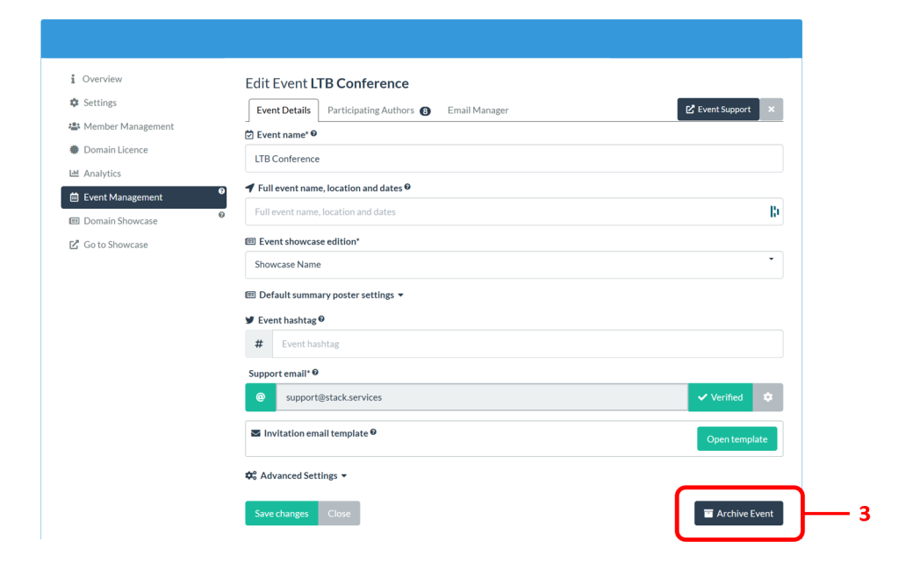The height and width of the screenshot is (563, 899).
Task: Go to Analytics in the sidebar
Action: point(102,174)
